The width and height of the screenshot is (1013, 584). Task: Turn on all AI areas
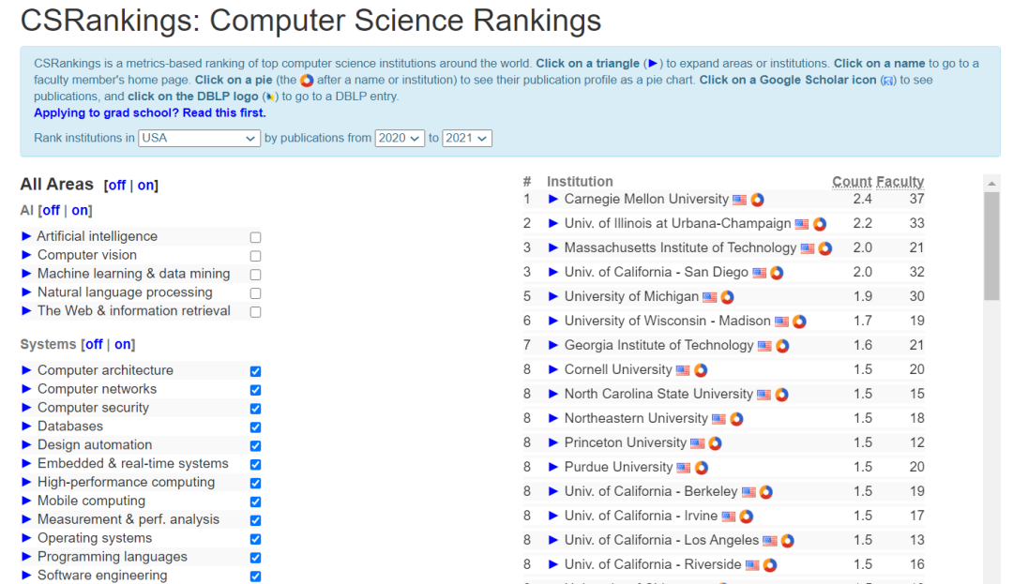[80, 210]
